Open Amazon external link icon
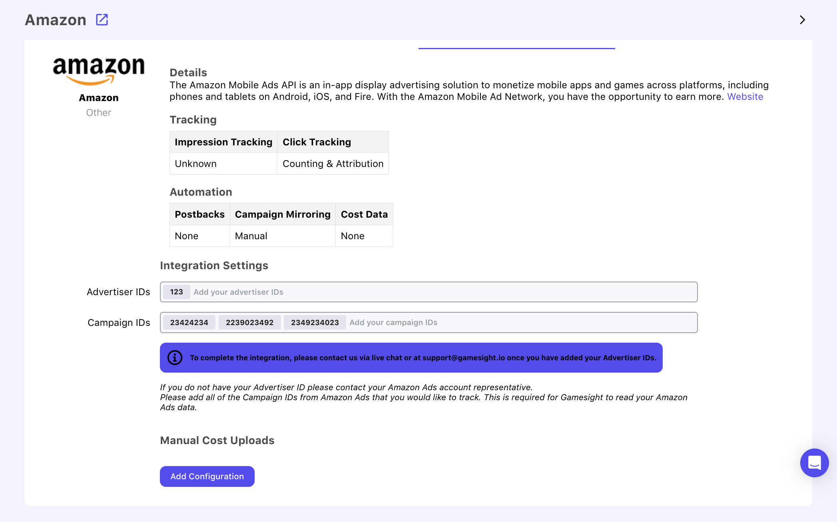This screenshot has height=522, width=837. point(102,20)
